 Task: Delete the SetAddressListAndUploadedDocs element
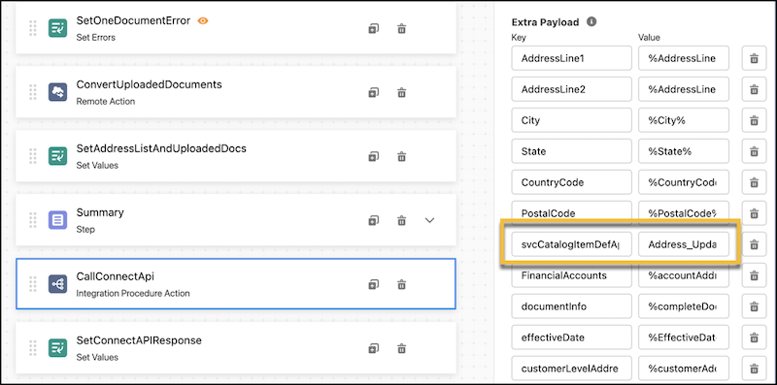coord(402,156)
